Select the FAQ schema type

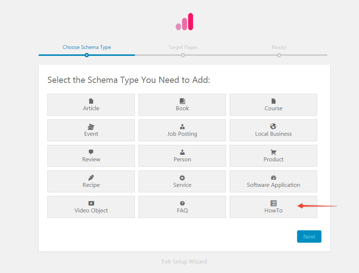182,207
